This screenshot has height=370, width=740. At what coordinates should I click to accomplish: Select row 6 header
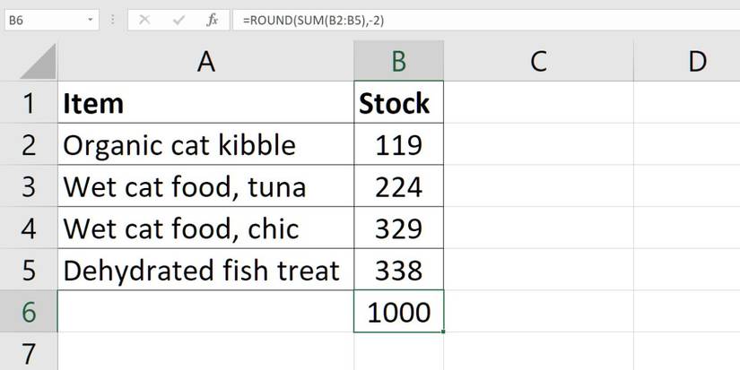(29, 313)
